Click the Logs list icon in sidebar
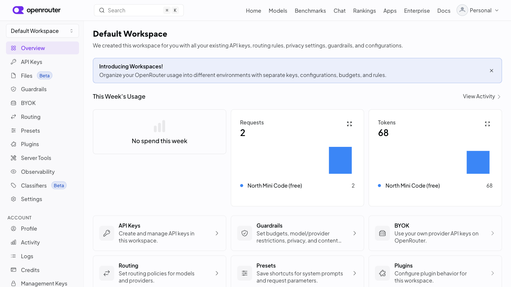Image resolution: width=511 pixels, height=287 pixels. (13, 256)
